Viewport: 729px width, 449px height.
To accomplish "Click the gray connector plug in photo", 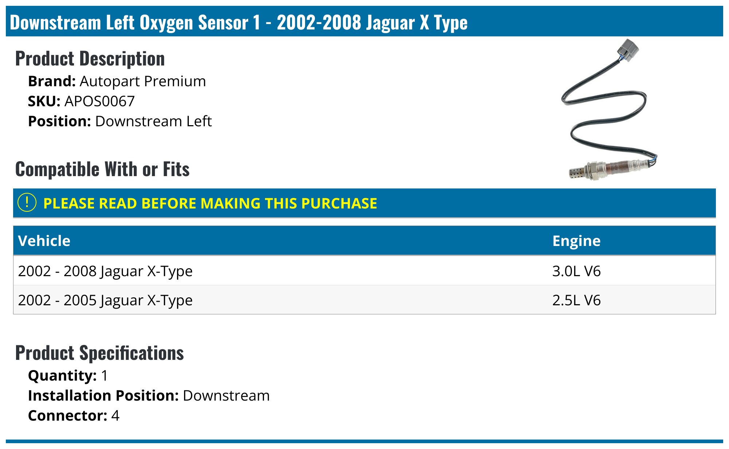I will [627, 50].
